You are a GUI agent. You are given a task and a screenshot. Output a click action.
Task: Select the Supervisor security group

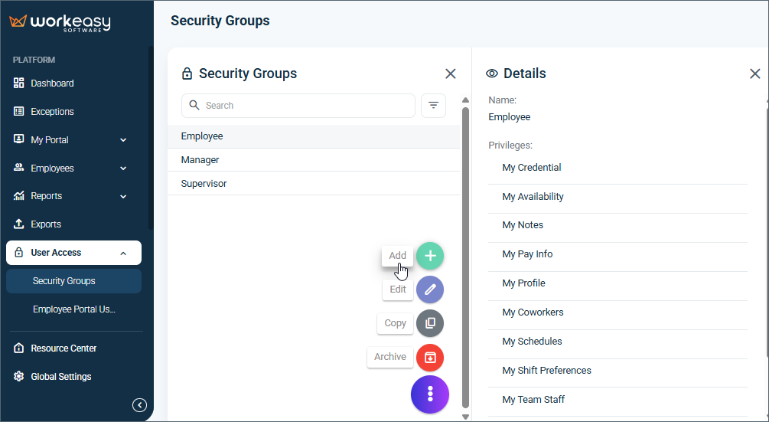click(x=314, y=184)
